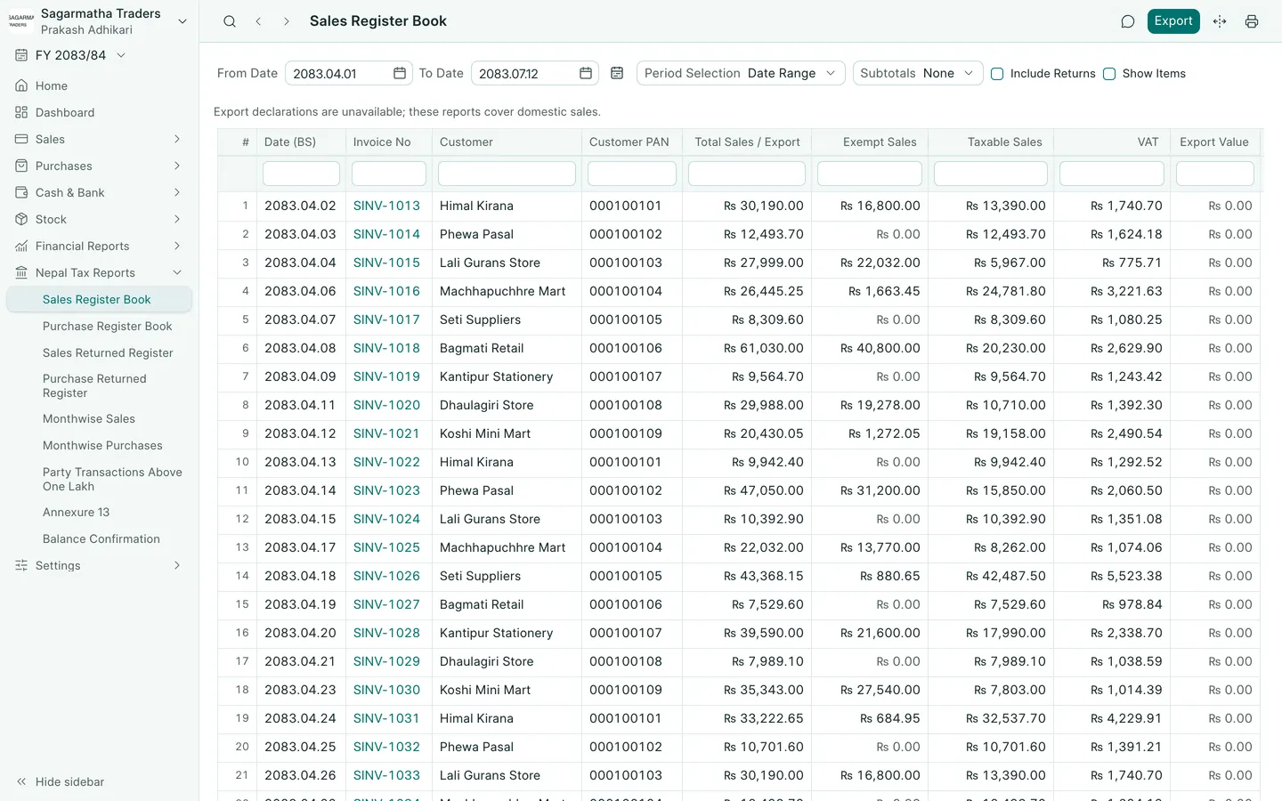Click the printer icon

(1252, 21)
